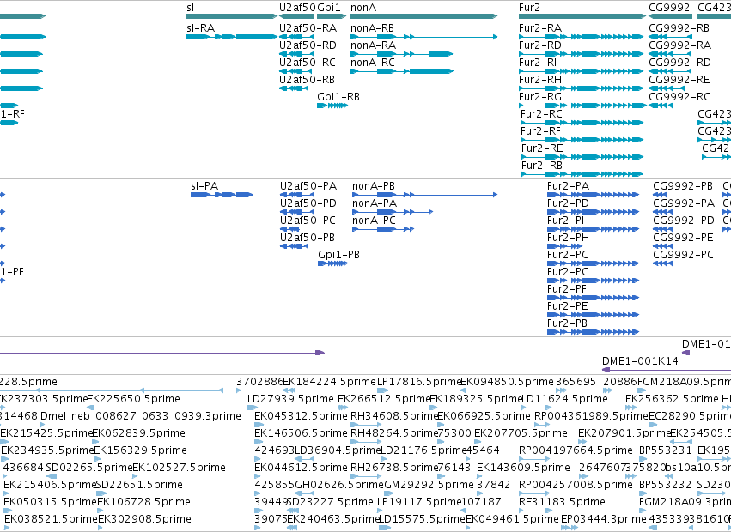Select the RE31183.5prime EST label
731x532 pixels.
[562, 502]
